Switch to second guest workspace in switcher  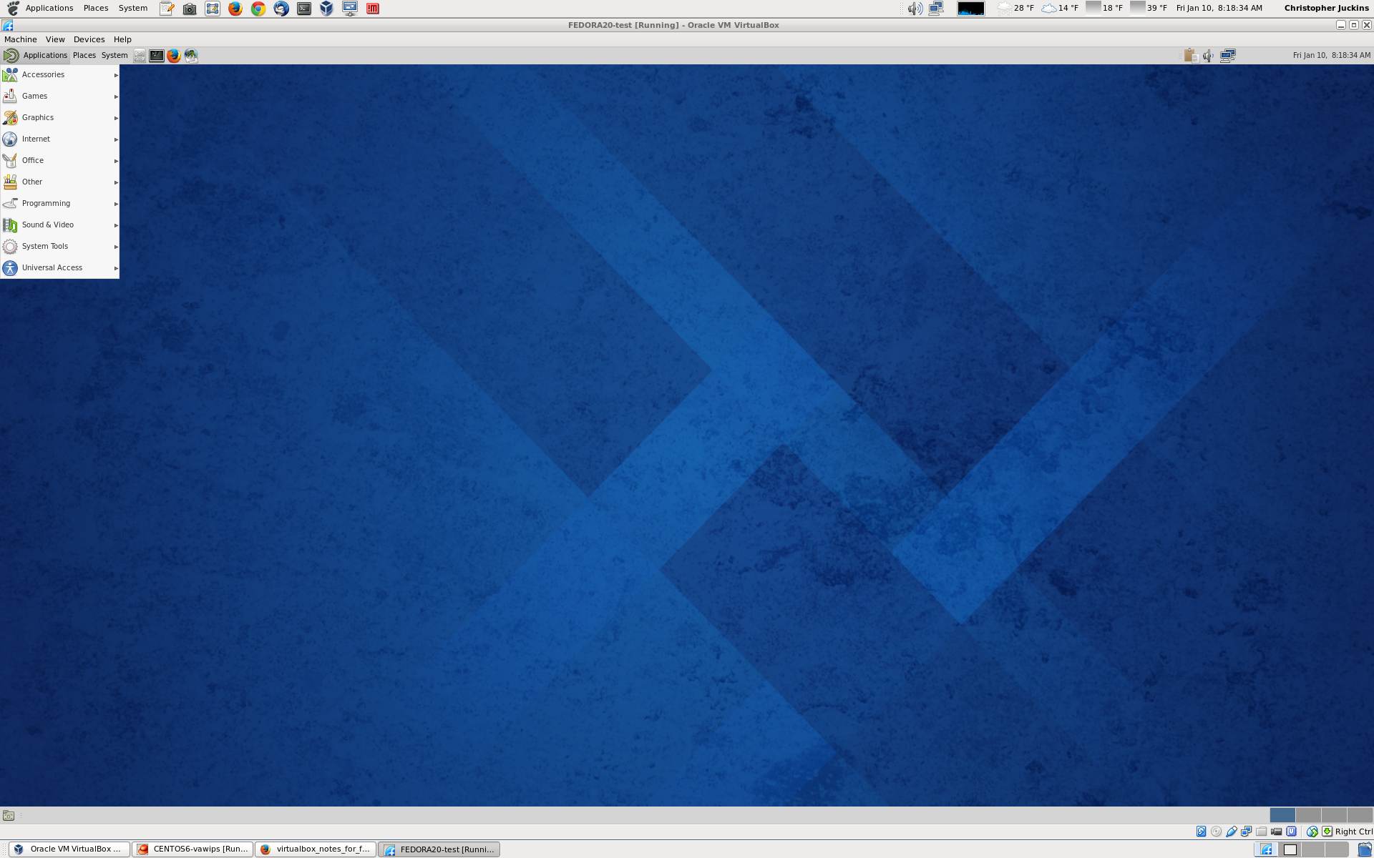(x=1308, y=815)
